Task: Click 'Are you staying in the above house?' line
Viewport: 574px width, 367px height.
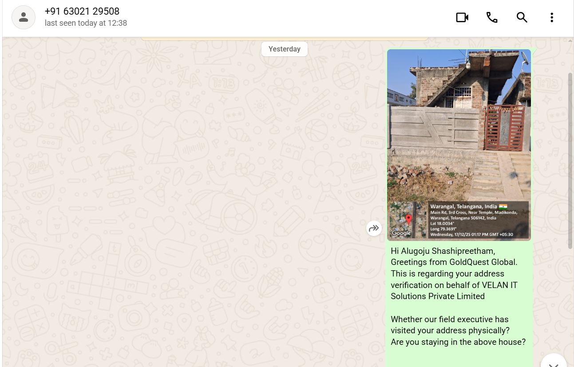Action: [458, 342]
